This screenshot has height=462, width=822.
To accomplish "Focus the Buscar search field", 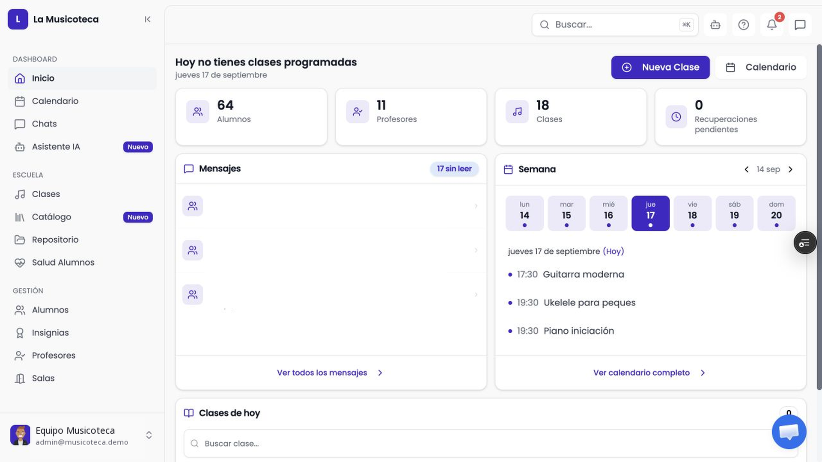I will tap(615, 25).
